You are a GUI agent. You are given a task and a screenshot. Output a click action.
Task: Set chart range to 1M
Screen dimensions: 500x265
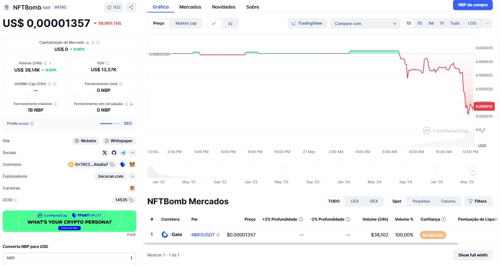coord(431,23)
